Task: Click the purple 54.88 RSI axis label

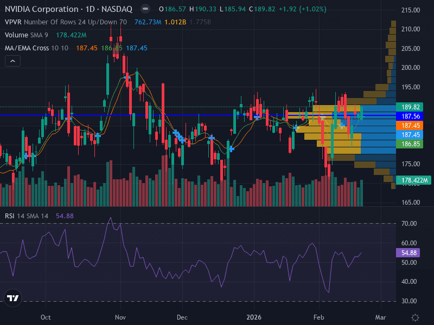Action: pyautogui.click(x=408, y=252)
